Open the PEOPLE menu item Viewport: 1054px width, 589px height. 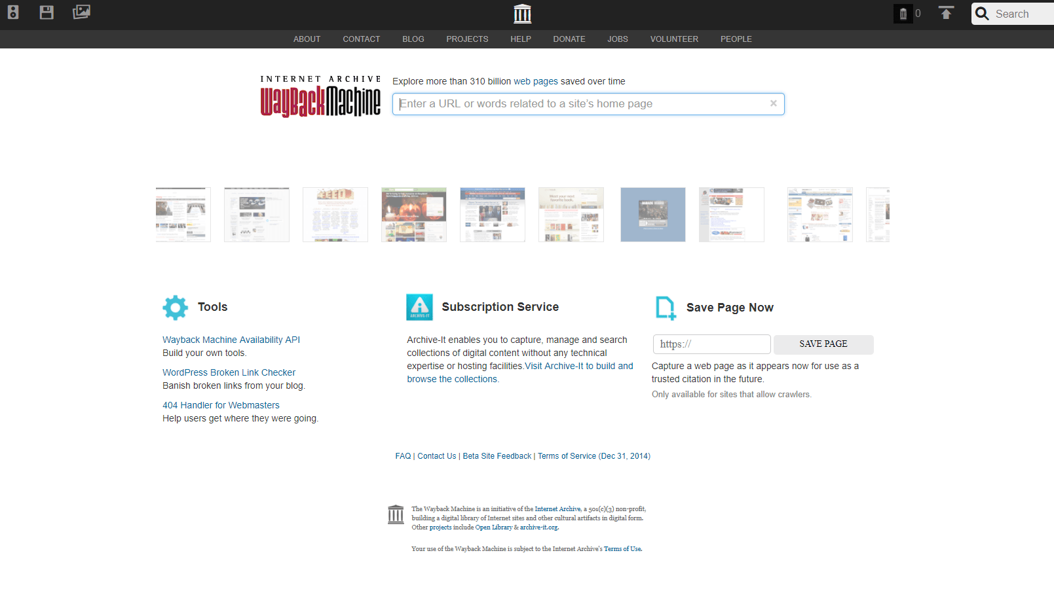[x=736, y=39]
